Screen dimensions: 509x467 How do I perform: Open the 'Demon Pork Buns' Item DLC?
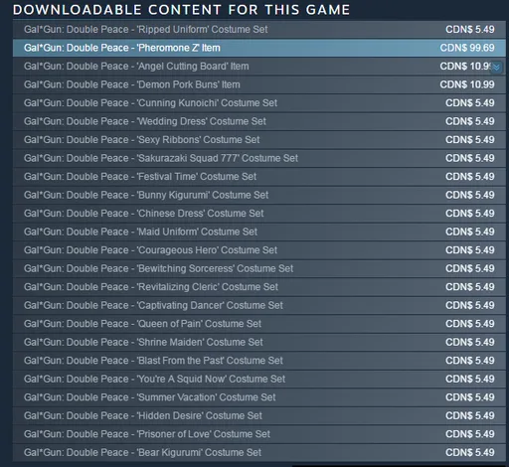pos(259,84)
